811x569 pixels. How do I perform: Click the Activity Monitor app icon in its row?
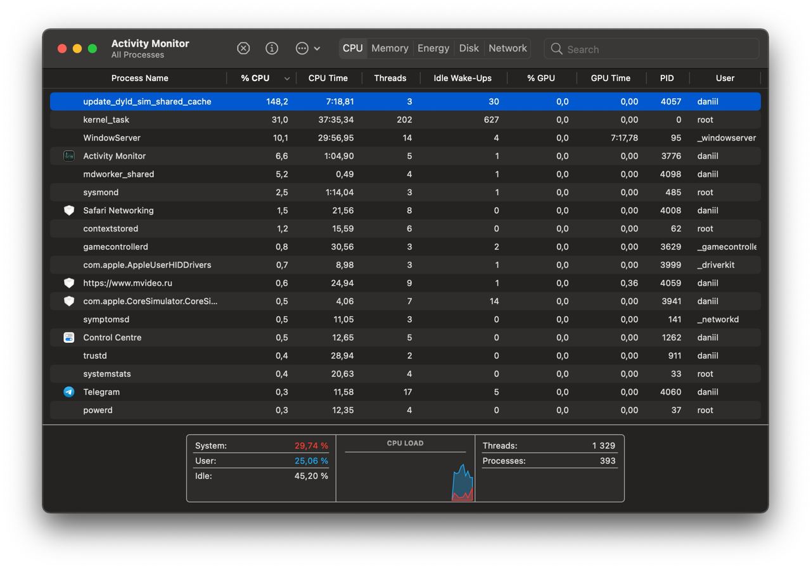69,156
